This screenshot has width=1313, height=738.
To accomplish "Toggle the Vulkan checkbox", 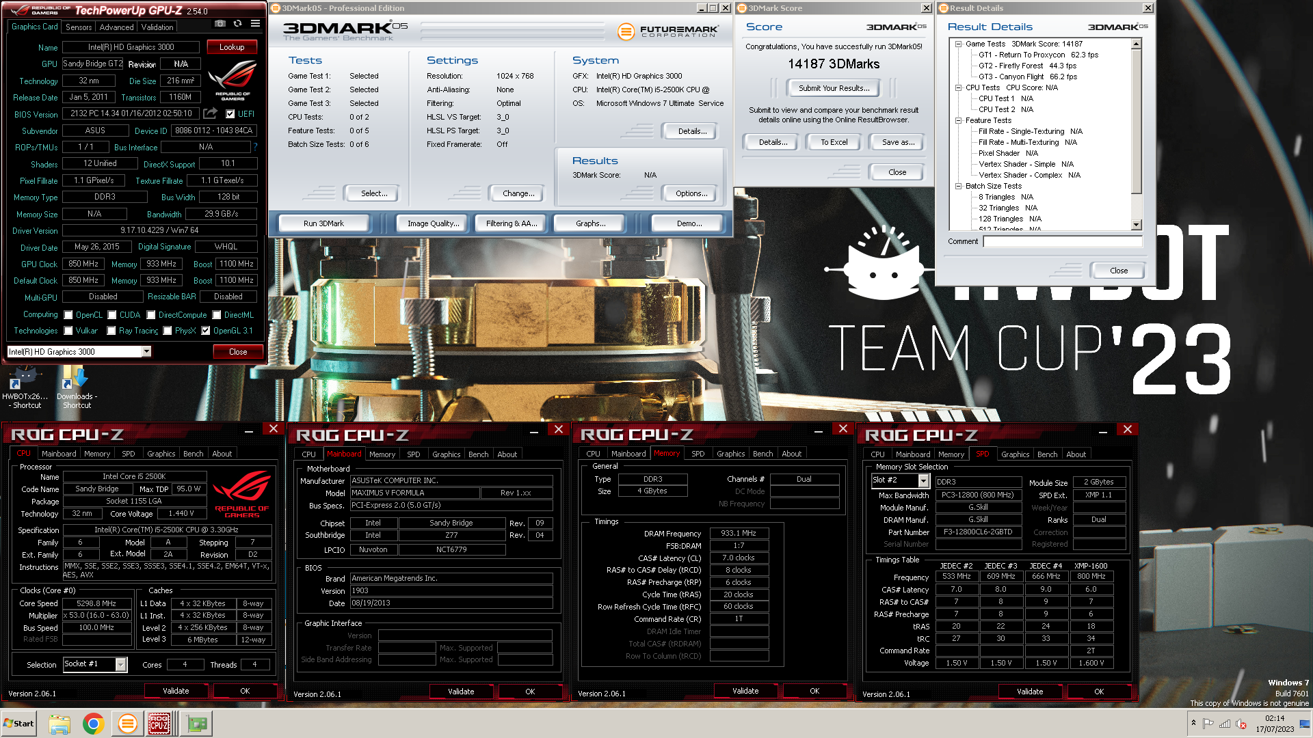I will pyautogui.click(x=68, y=331).
